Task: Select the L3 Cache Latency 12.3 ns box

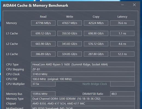Action: point(122,54)
